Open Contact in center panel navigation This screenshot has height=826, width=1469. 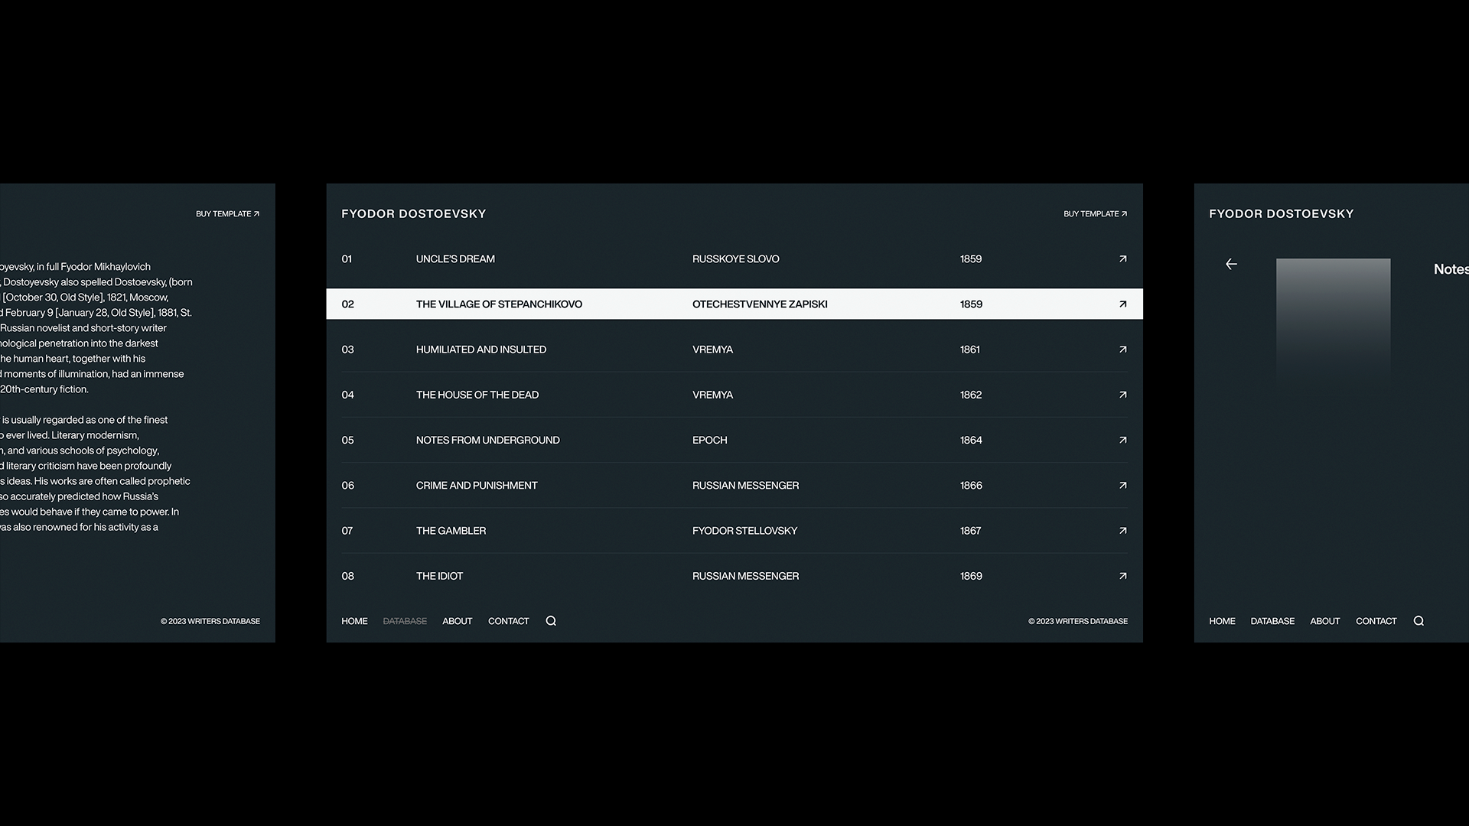click(508, 621)
